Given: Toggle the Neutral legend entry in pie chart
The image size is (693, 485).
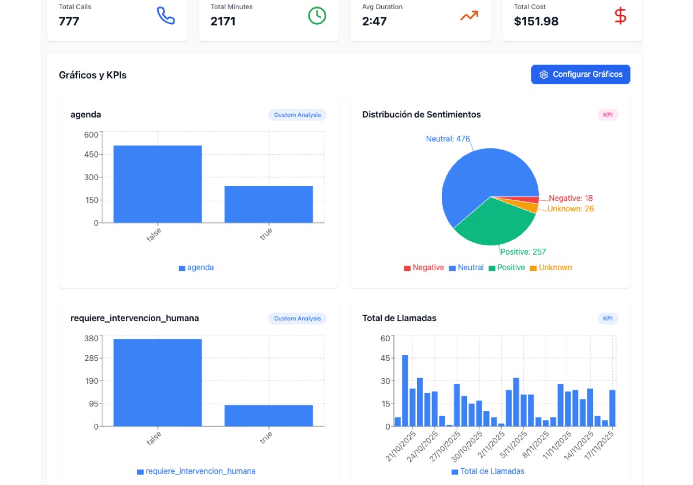Looking at the screenshot, I should 467,268.
